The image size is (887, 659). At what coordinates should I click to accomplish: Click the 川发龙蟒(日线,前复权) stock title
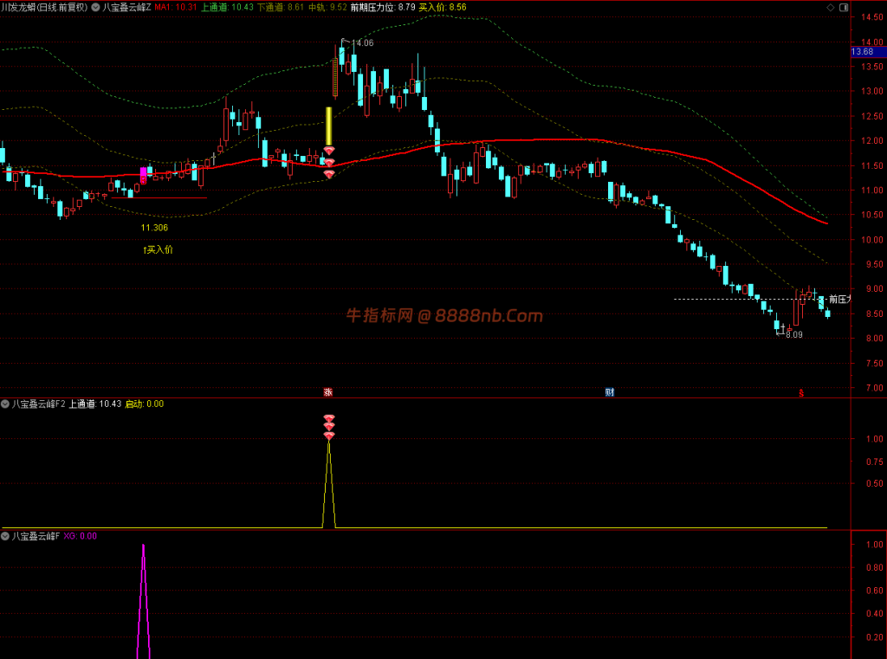[45, 7]
